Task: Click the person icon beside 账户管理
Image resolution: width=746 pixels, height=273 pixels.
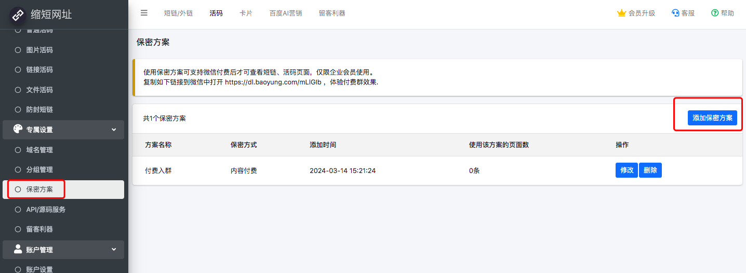Action: coord(18,249)
